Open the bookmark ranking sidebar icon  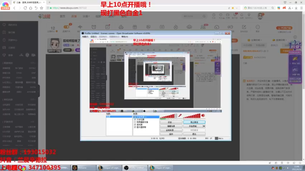pos(4,32)
